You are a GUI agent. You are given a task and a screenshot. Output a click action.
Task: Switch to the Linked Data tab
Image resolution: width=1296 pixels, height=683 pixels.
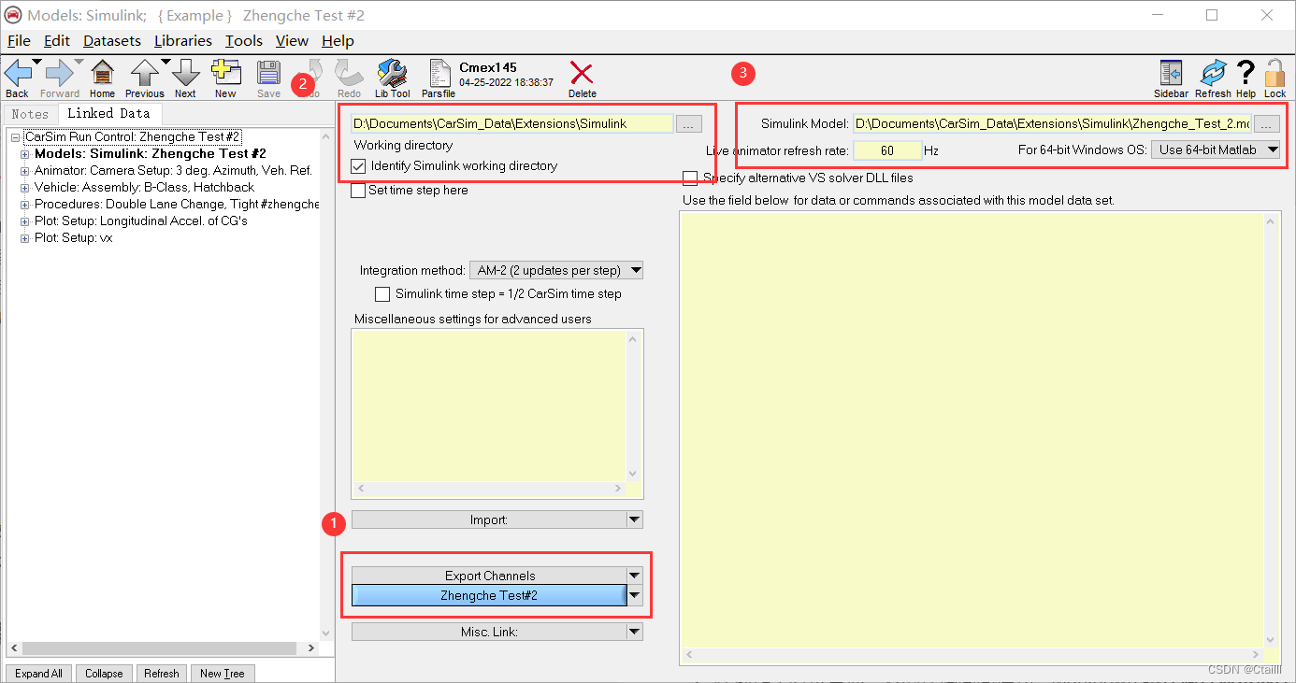coord(108,113)
